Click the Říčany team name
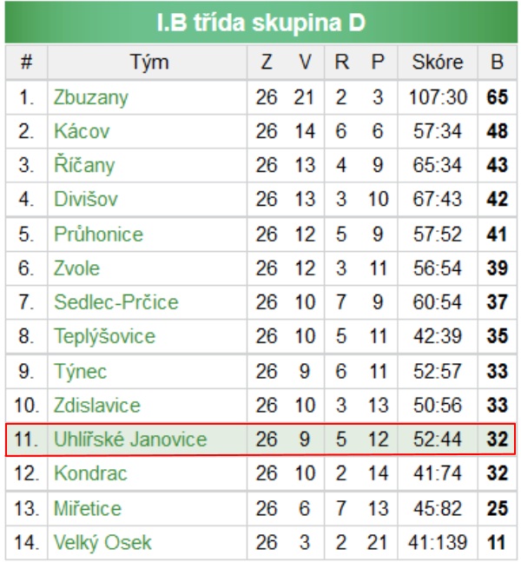This screenshot has height=562, width=521. click(x=84, y=165)
